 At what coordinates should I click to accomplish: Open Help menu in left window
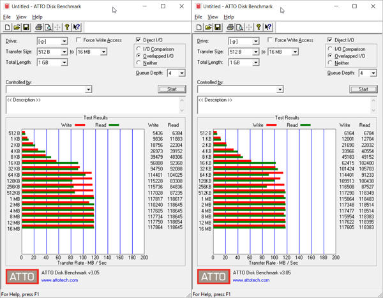38,17
